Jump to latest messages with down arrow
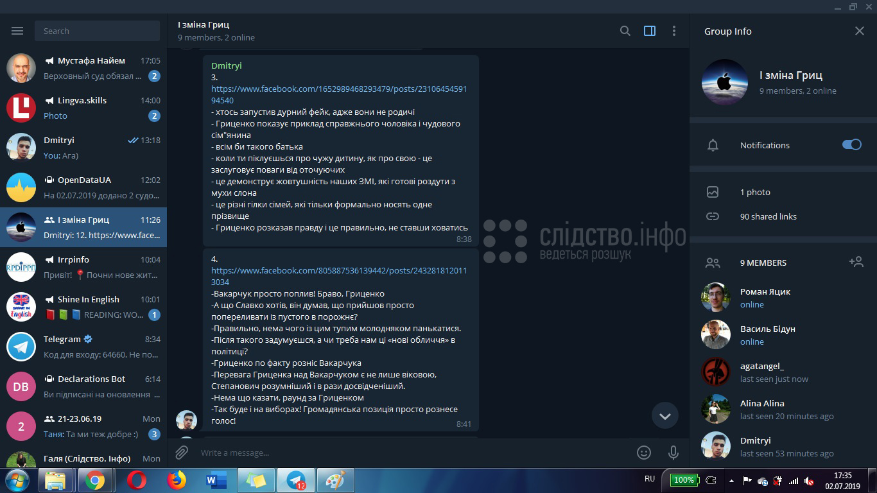 pos(665,416)
